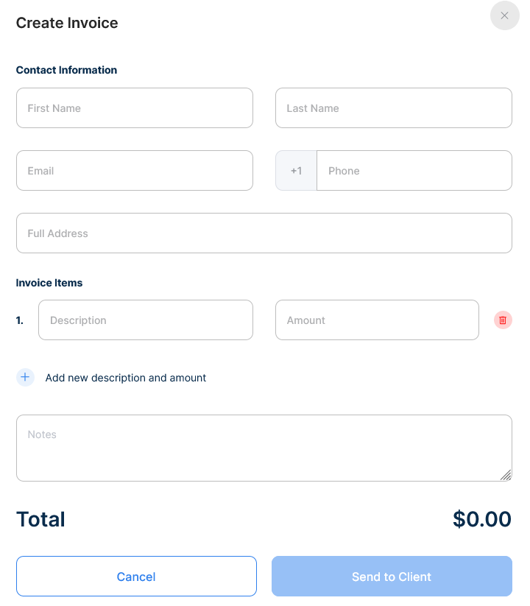Click the Send to Client button
530x606 pixels.
coord(392,577)
